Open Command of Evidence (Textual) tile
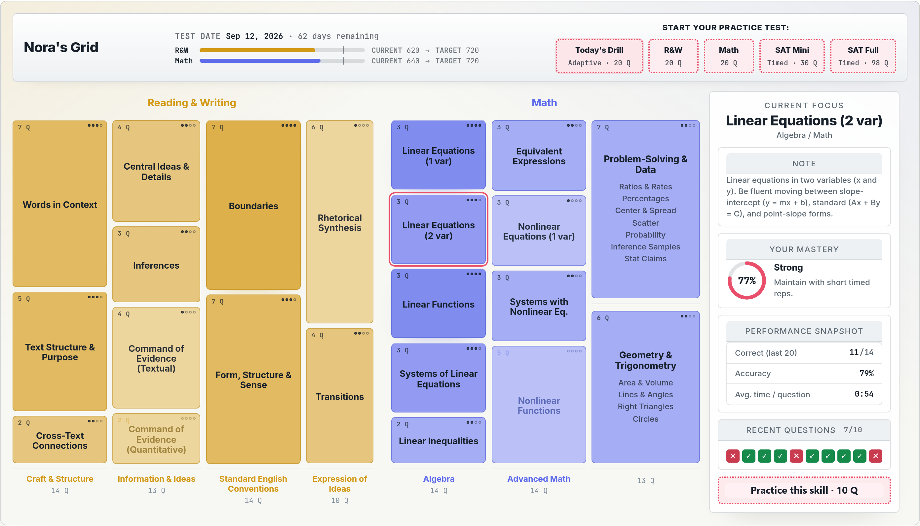The width and height of the screenshot is (920, 526). pyautogui.click(x=156, y=358)
